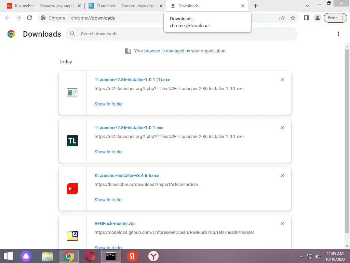This screenshot has width=350, height=263.
Task: Remove TLauncher-2.86-Installer-1.0.1.exe from list
Action: click(x=282, y=128)
